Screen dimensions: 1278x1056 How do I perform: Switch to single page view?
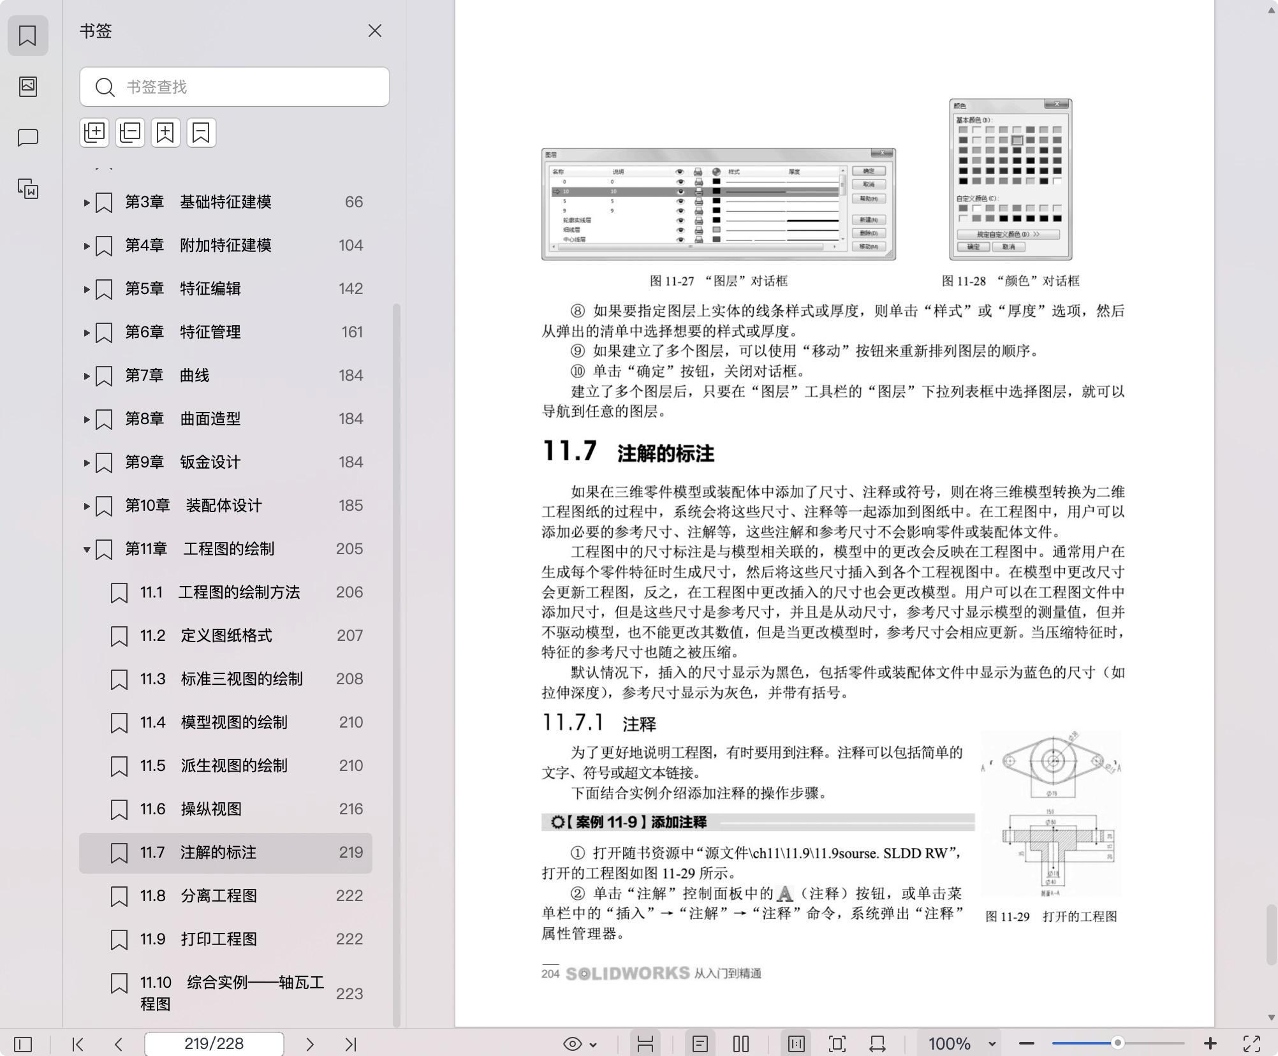700,1044
